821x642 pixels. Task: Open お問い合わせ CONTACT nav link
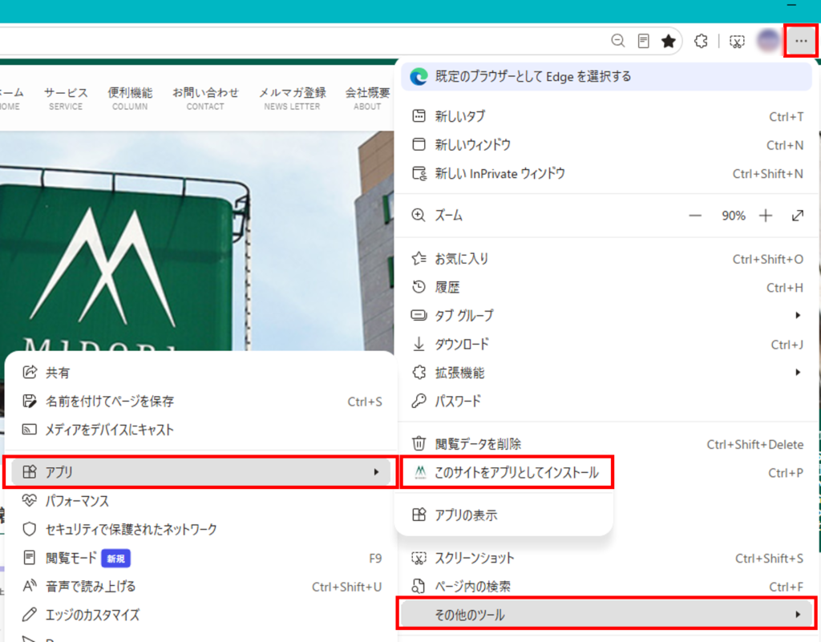205,99
